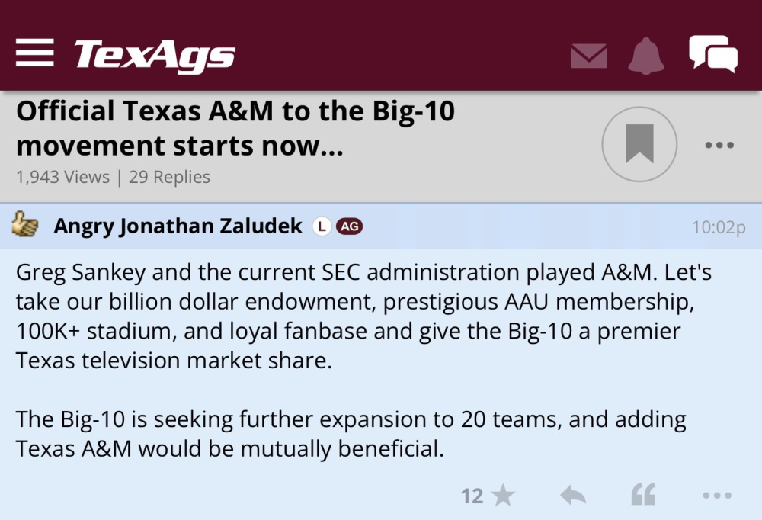762x520 pixels.
Task: Go to TexAgs home via logo
Action: click(155, 55)
